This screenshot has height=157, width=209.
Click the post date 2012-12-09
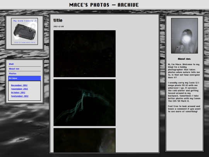click(58, 26)
